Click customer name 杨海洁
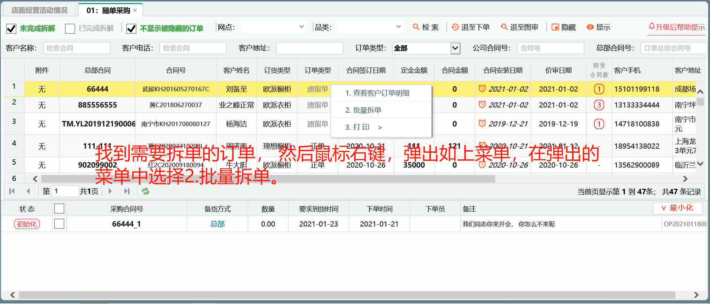This screenshot has width=710, height=304. [x=236, y=124]
